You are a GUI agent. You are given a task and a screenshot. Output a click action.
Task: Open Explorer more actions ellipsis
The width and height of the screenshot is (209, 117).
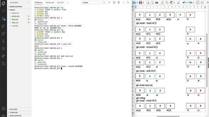click(28, 3)
